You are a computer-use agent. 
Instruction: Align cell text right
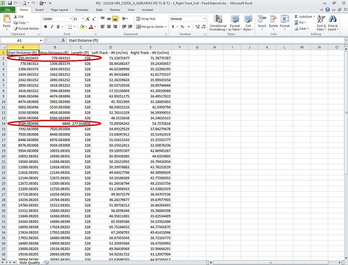[115, 26]
